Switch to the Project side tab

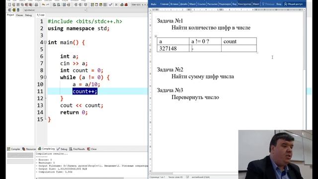10,15
